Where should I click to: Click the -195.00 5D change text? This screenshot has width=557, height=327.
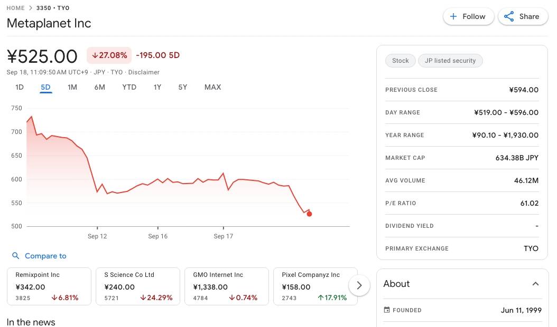click(x=157, y=55)
